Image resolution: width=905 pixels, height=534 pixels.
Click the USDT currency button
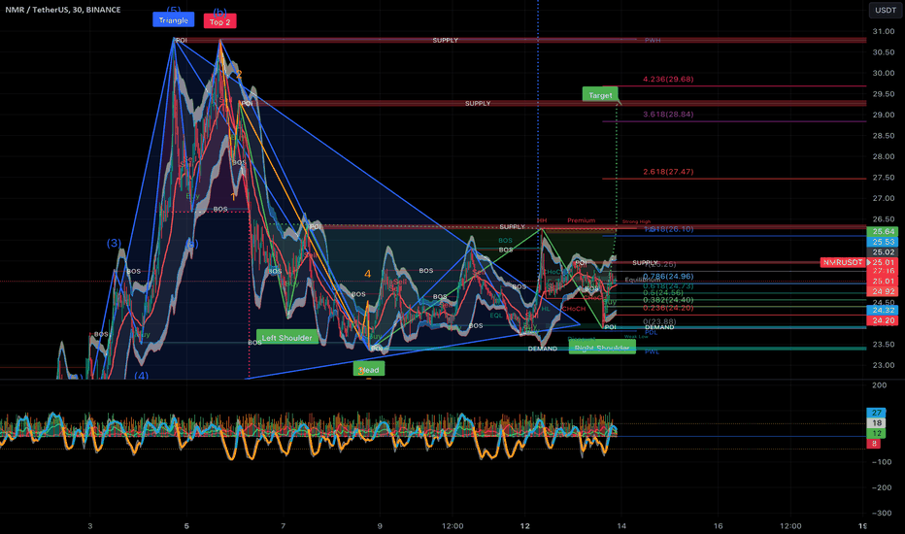point(885,10)
